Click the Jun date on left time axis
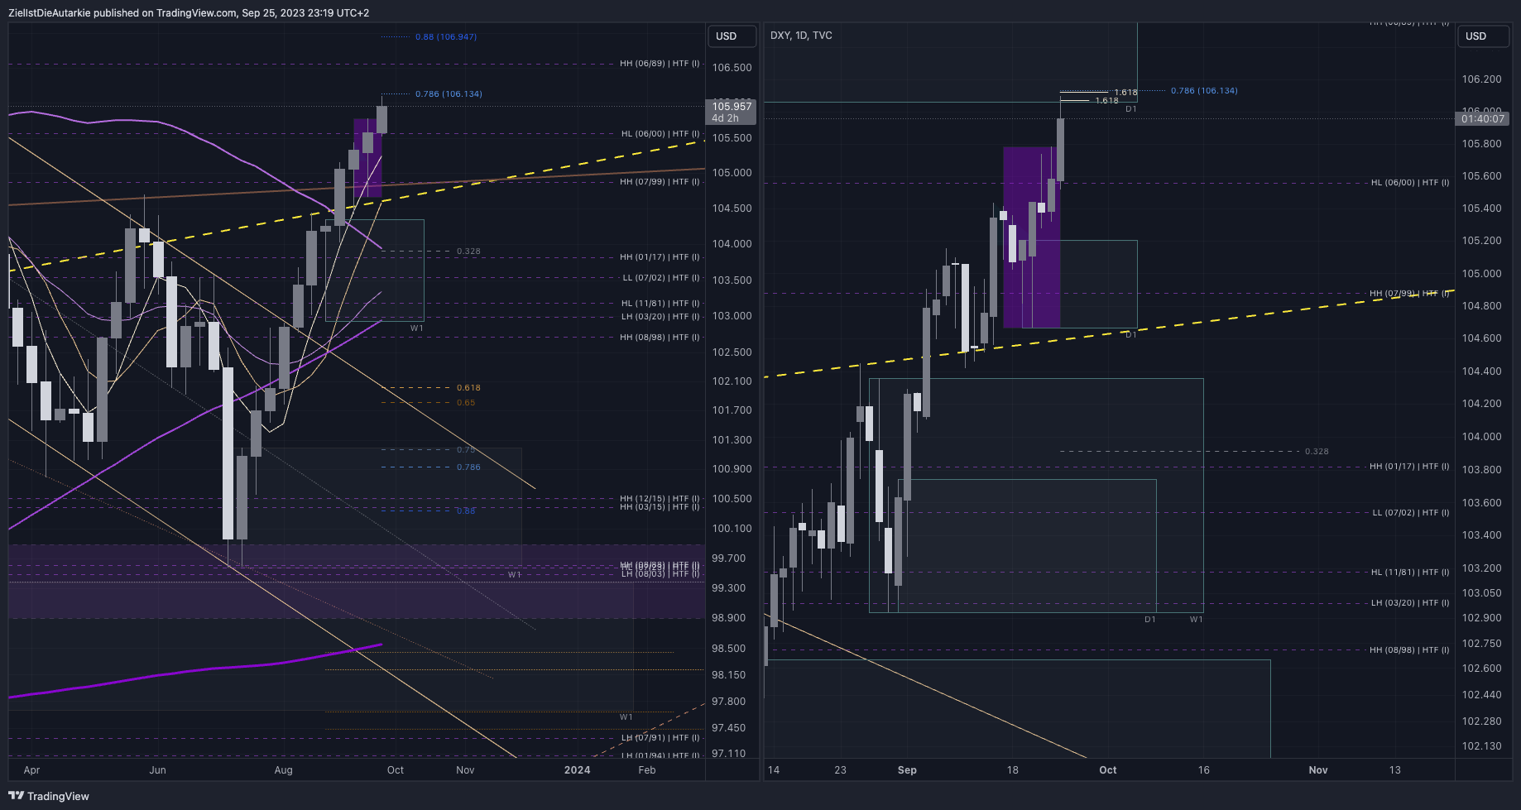1521x810 pixels. [157, 770]
